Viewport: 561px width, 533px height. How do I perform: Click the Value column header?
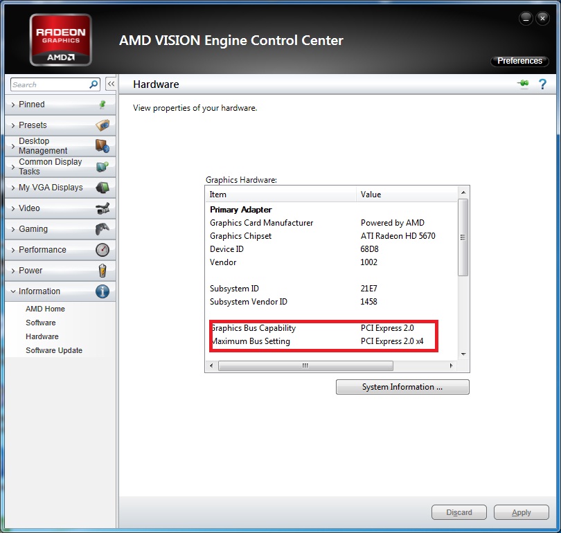click(x=407, y=195)
